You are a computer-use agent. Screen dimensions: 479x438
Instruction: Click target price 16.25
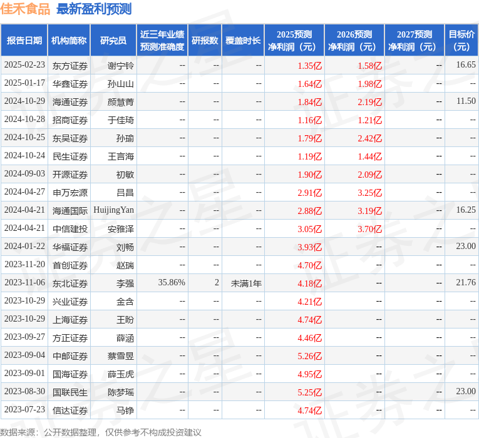coord(466,210)
